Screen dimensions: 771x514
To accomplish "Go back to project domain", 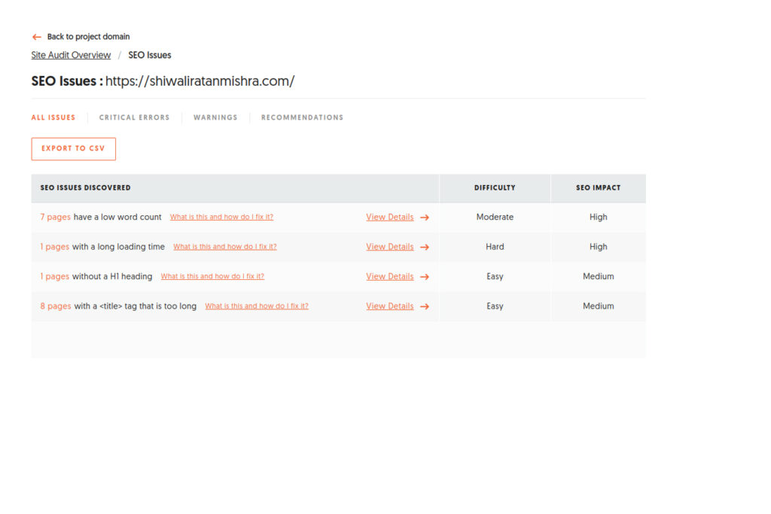I will 89,37.
